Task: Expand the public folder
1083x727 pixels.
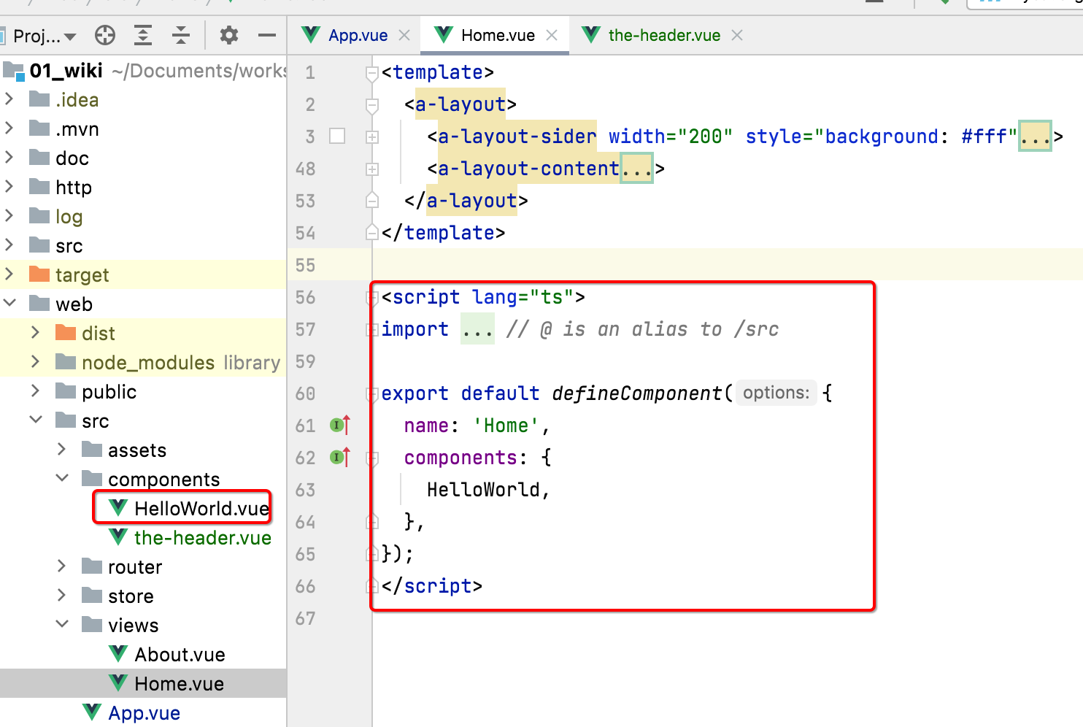Action: tap(36, 391)
